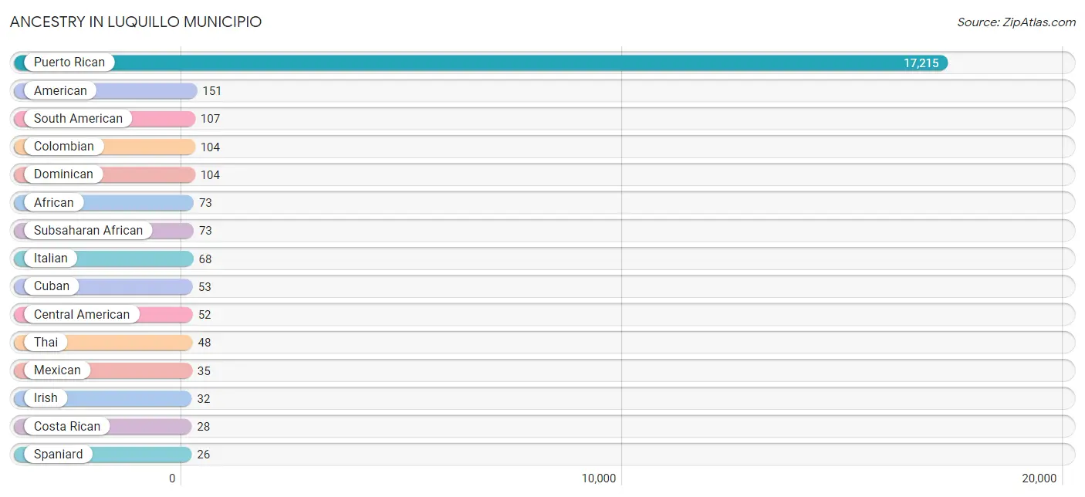Image resolution: width=1085 pixels, height=497 pixels.
Task: Click the 17,215 value on the bar
Action: pyautogui.click(x=921, y=63)
